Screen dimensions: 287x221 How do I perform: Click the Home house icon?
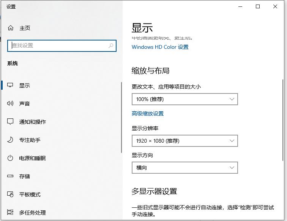(11, 28)
